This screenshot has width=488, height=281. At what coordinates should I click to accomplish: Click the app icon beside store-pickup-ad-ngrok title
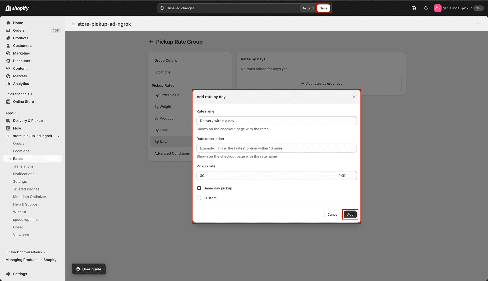click(73, 24)
